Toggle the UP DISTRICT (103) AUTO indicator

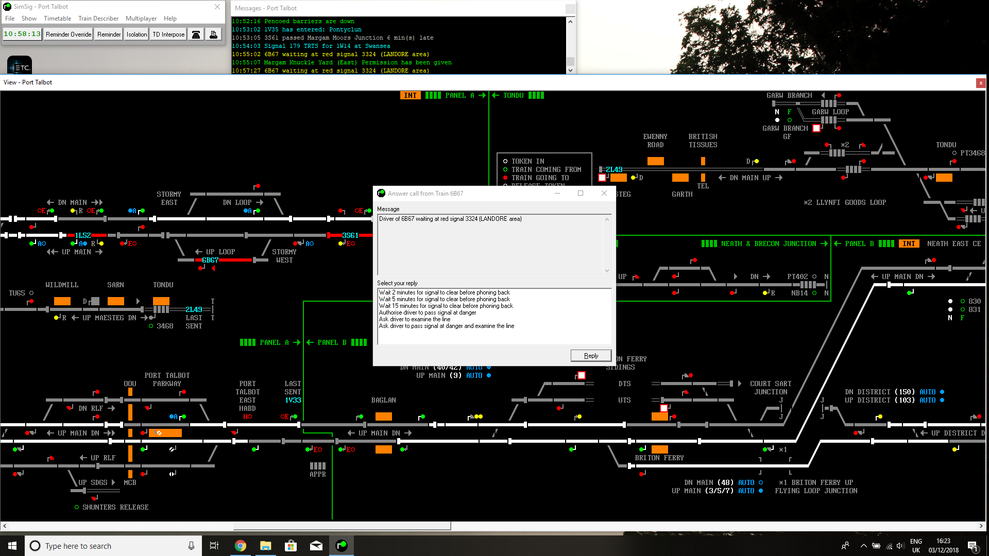click(x=942, y=400)
